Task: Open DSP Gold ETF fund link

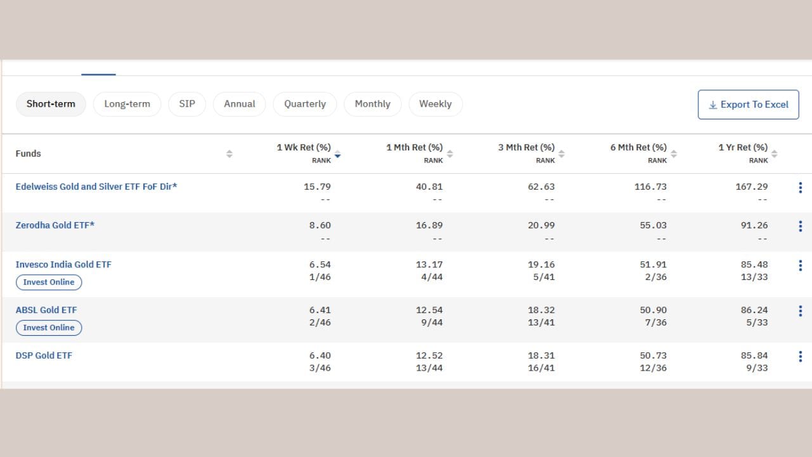Action: coord(44,355)
